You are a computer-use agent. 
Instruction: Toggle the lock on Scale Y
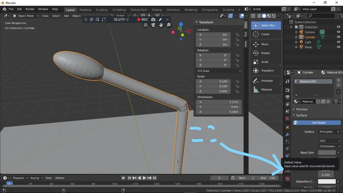(237, 86)
